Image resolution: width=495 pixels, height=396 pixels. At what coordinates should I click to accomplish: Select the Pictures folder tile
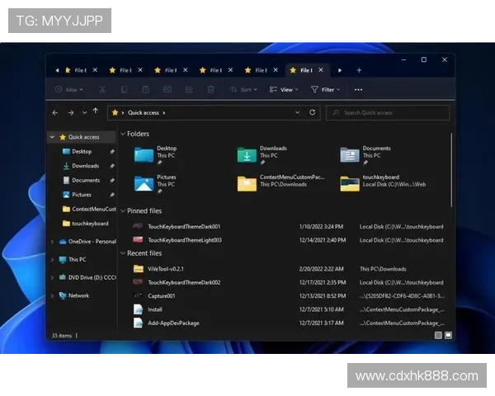point(156,184)
